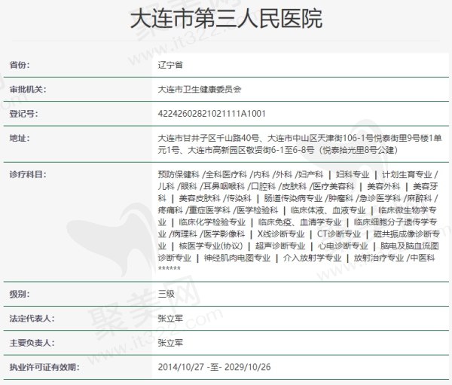
Task: Click the 肠道传染病专业 entry
Action: click(293, 198)
